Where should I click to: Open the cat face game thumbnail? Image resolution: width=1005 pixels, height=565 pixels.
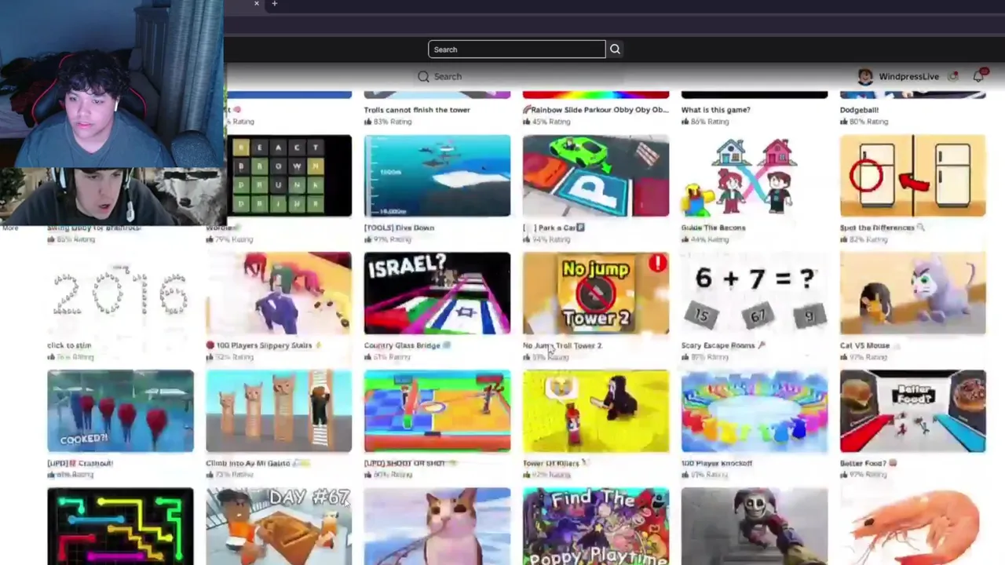(437, 527)
